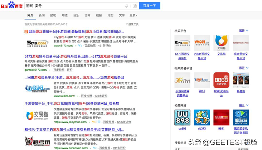
Task: Expand dropdown arrow next to www.zuhaowan.com/
Action: point(91,148)
